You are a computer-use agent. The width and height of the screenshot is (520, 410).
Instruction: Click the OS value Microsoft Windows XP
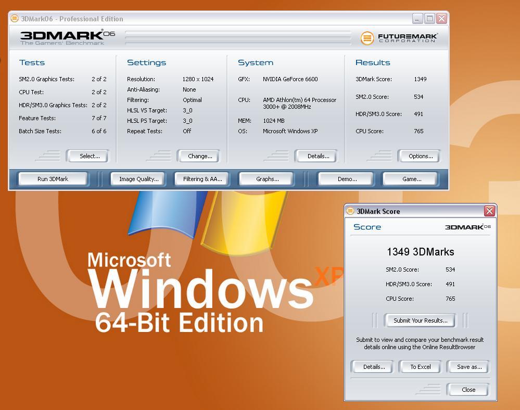coord(290,131)
